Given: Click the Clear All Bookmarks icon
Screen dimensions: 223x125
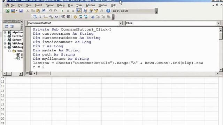Looking at the screenshot, I should 109,17.
